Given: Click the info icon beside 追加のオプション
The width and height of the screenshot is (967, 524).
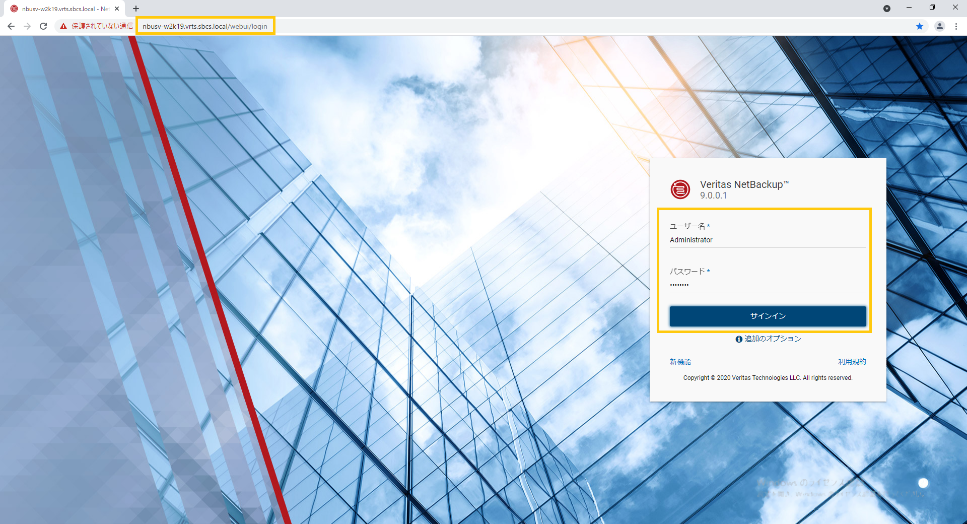Looking at the screenshot, I should pyautogui.click(x=739, y=339).
